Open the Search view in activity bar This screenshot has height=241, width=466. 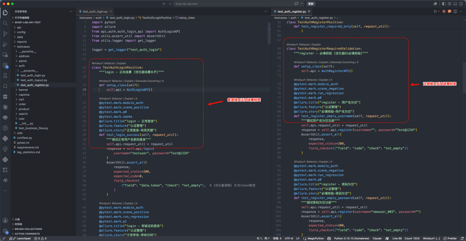point(5,23)
